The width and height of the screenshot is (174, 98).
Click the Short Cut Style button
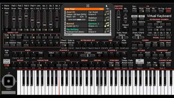7,38
